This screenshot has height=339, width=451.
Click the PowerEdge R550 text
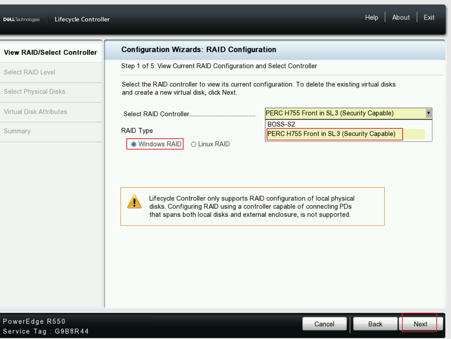coord(34,322)
